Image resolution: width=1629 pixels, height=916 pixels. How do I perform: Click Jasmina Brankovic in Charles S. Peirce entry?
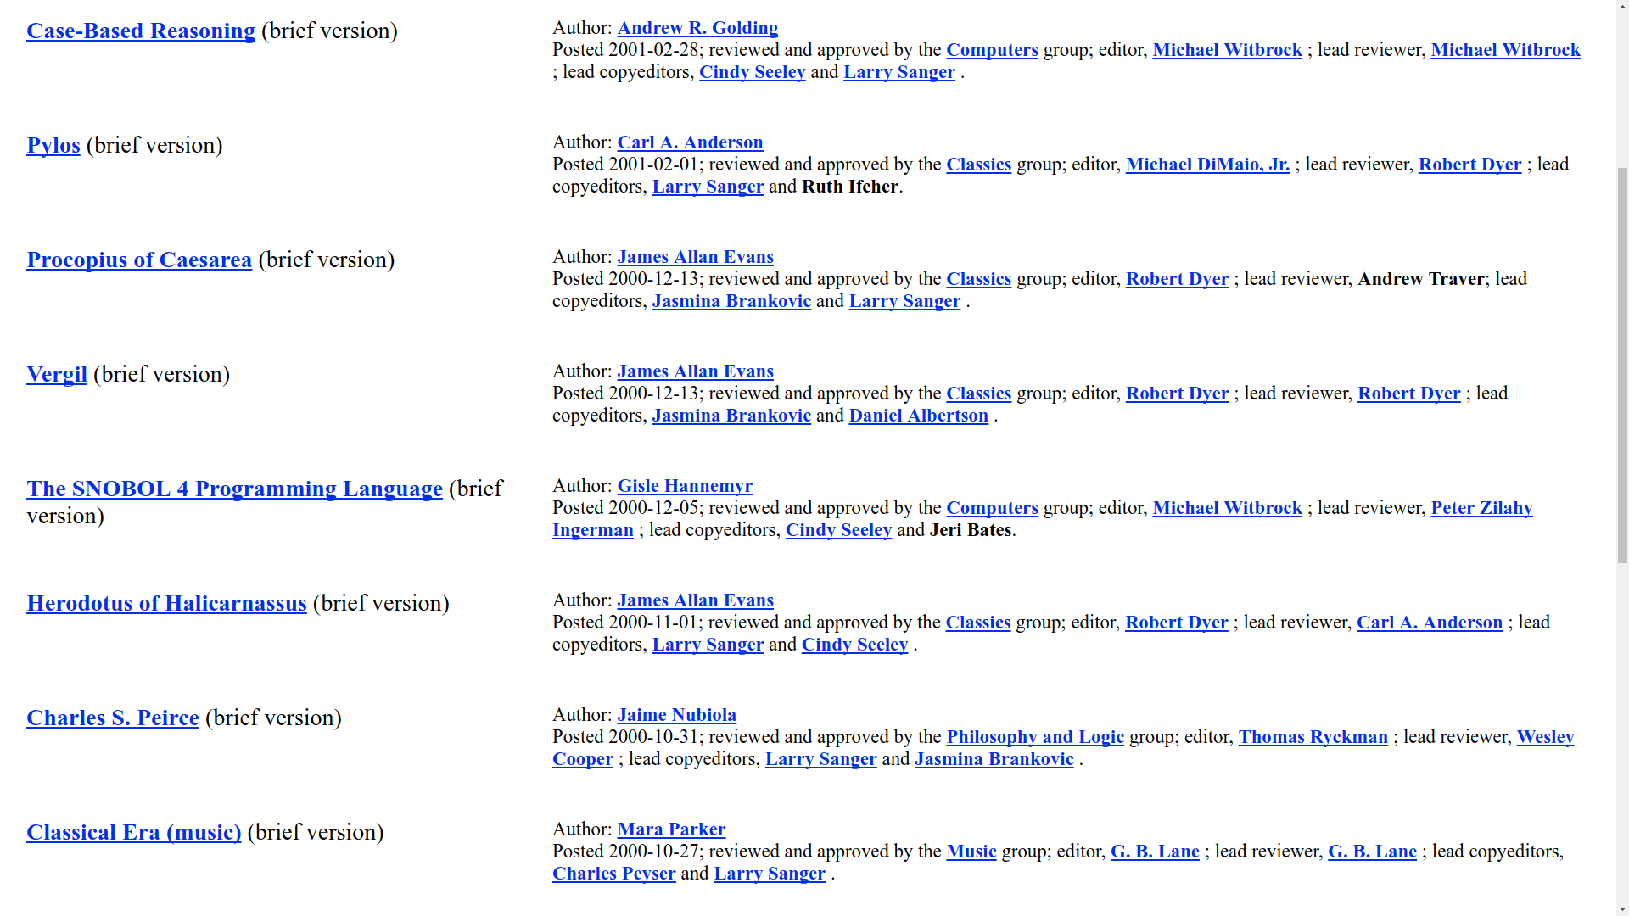click(994, 759)
